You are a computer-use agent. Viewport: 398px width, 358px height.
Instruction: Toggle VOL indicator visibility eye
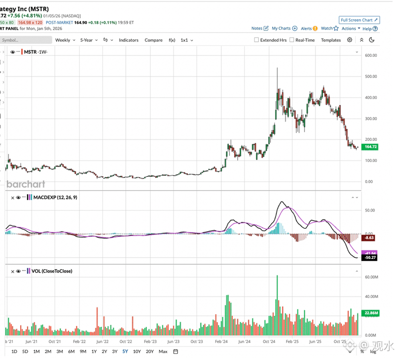point(18,271)
